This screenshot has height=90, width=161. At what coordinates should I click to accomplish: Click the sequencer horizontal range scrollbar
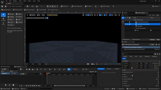(69, 86)
